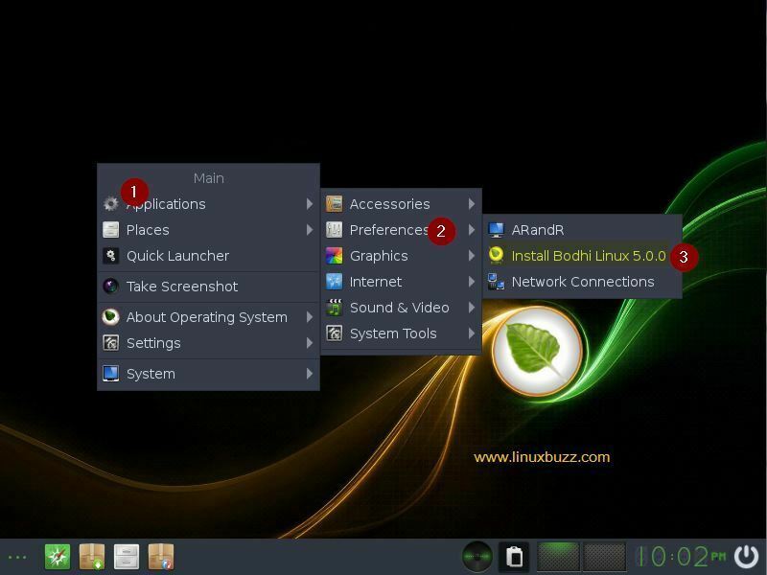Expand the Preferences submenu arrow
The width and height of the screenshot is (767, 575).
[x=471, y=230]
